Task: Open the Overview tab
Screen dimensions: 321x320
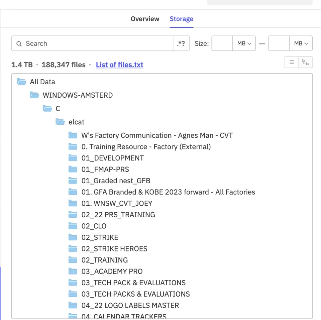Action: pos(145,19)
